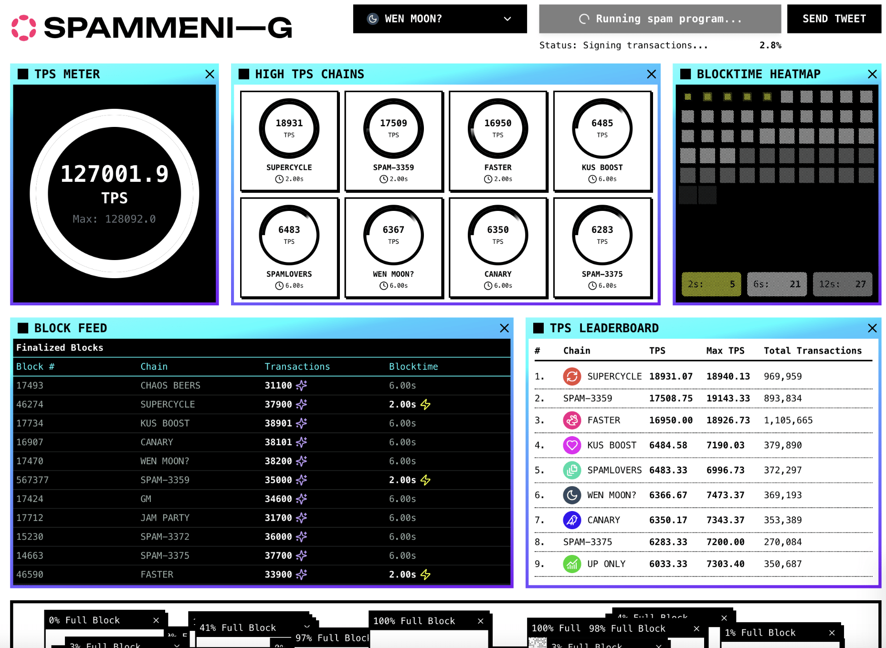Click the moon icon in chain dropdown
This screenshot has width=886, height=648.
pyautogui.click(x=373, y=19)
